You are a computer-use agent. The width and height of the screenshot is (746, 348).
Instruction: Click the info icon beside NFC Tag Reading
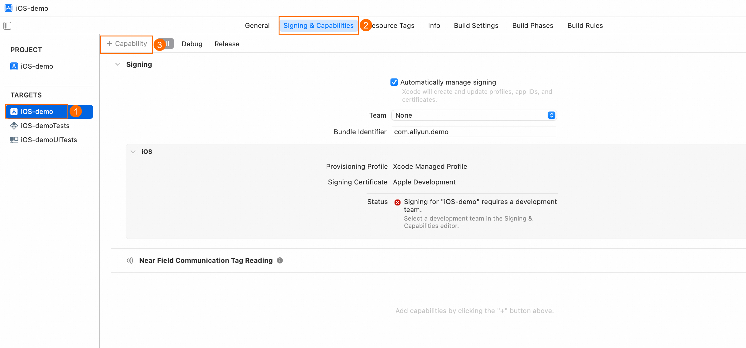tap(280, 260)
